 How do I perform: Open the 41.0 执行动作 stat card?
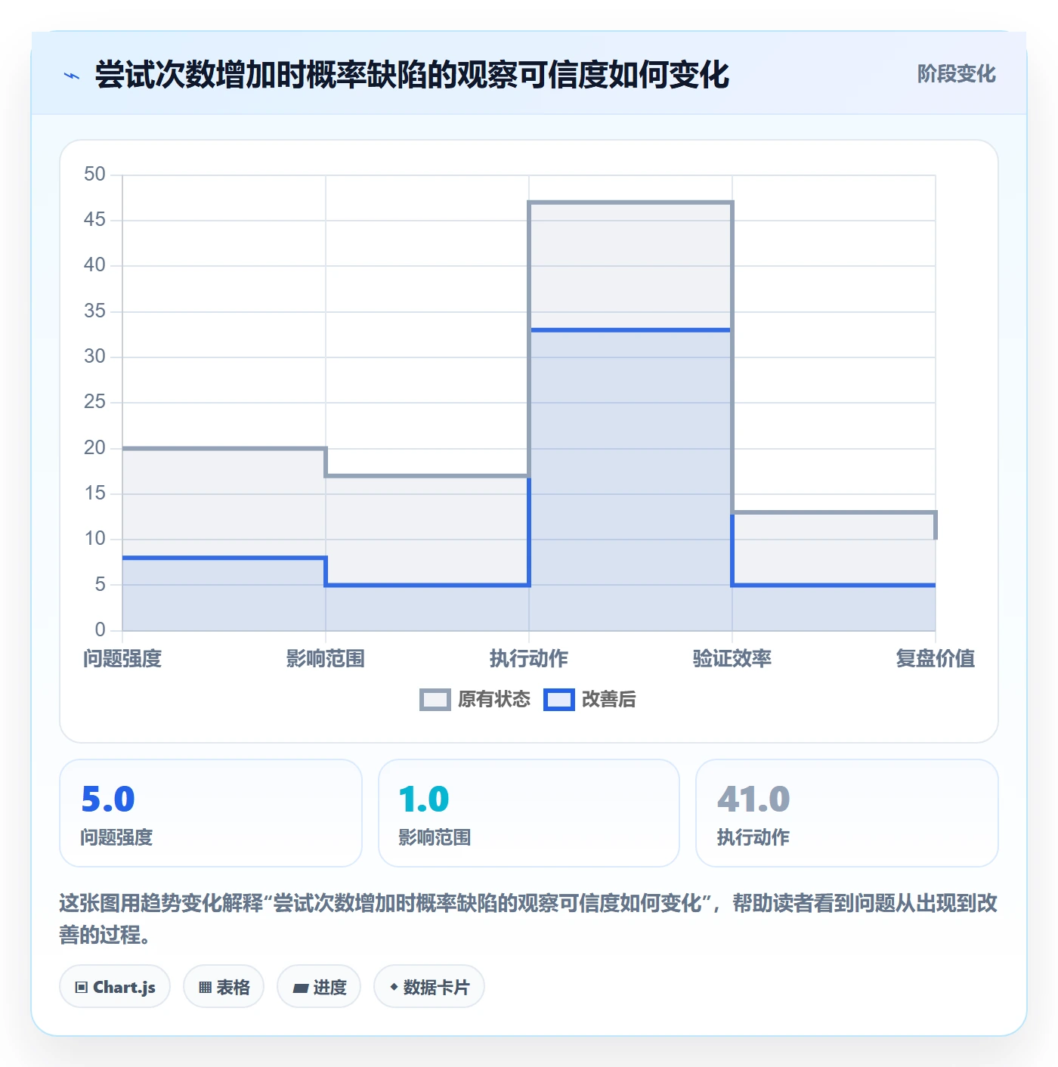pyautogui.click(x=847, y=813)
